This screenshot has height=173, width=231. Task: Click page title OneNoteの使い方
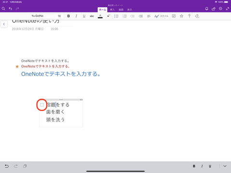click(36, 21)
